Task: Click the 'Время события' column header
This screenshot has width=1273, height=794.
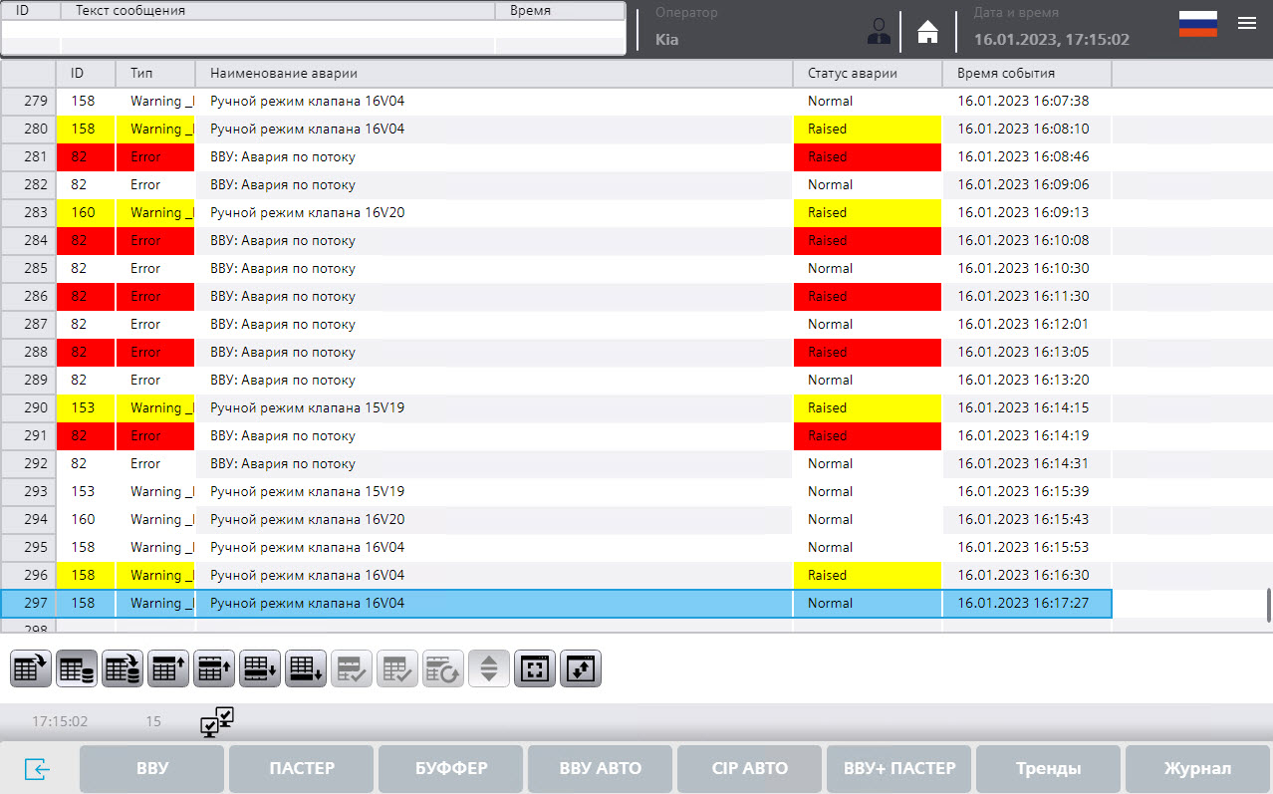Action: [1026, 73]
